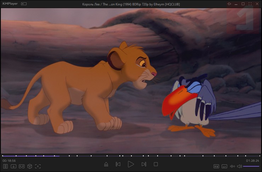Viewport: 262px width, 172px height.
Task: Toggle 3D cube mode icon
Action: 30,166
